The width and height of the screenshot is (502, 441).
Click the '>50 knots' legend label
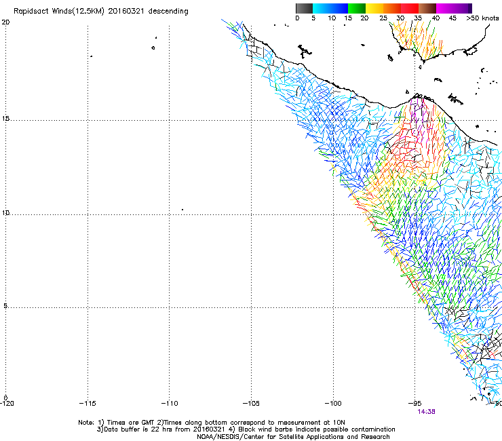tap(482, 18)
